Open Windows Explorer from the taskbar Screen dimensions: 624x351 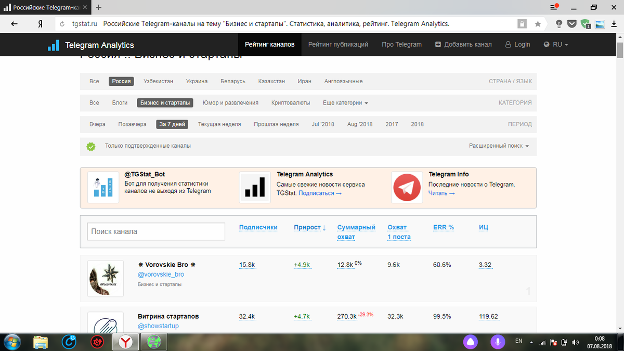(x=41, y=342)
